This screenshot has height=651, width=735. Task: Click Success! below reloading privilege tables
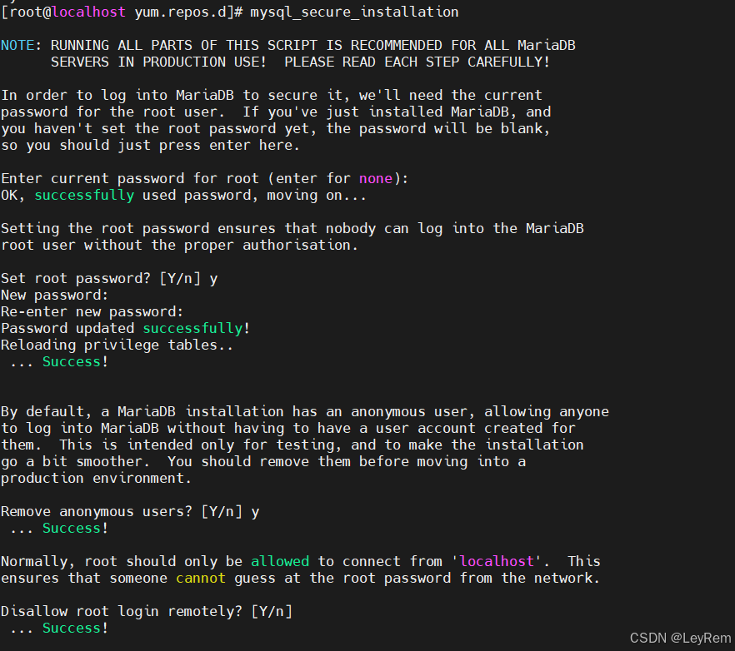[x=76, y=361]
